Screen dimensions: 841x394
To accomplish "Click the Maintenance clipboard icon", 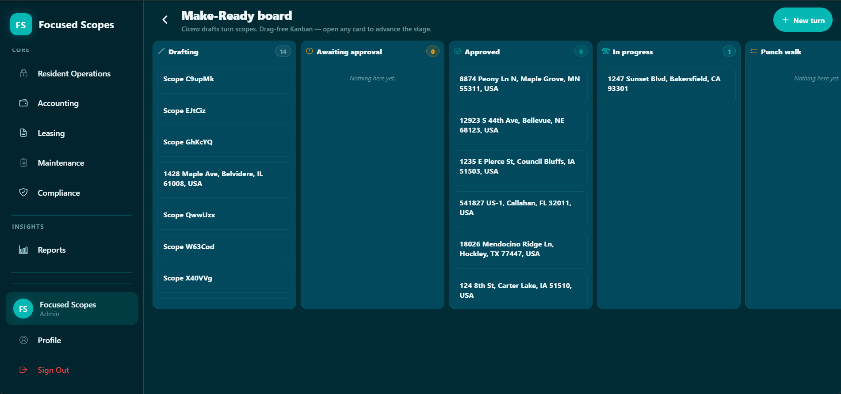I will [24, 163].
